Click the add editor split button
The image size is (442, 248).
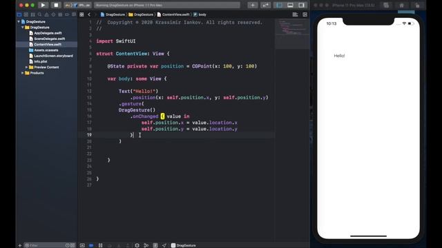[305, 14]
